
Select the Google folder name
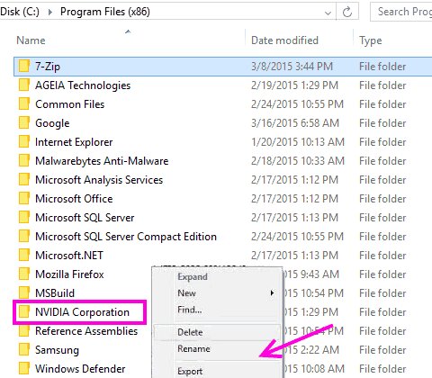tap(52, 123)
